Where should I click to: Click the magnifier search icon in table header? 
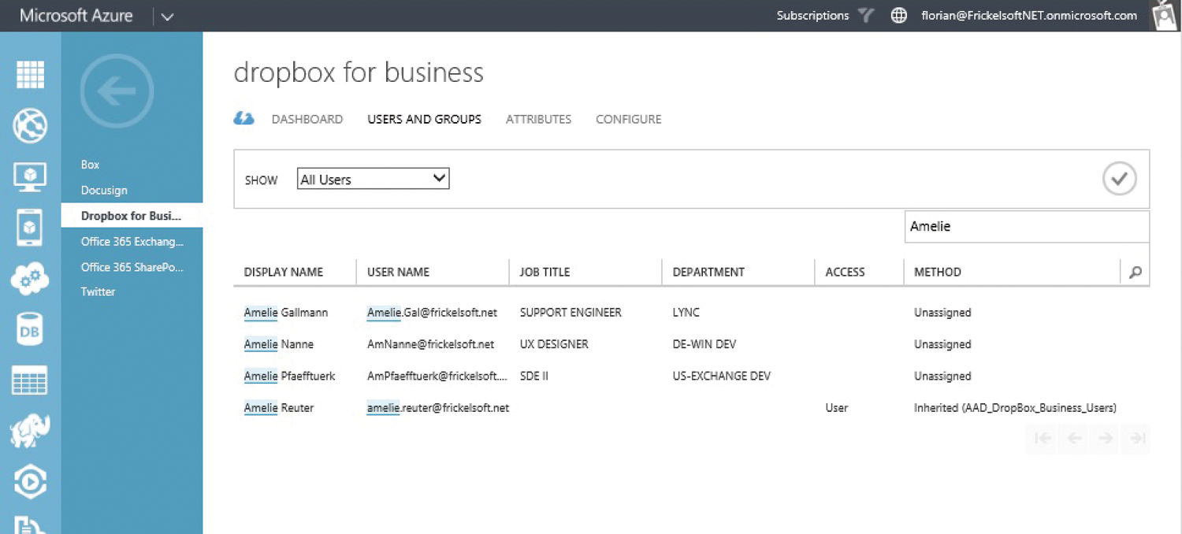1135,273
